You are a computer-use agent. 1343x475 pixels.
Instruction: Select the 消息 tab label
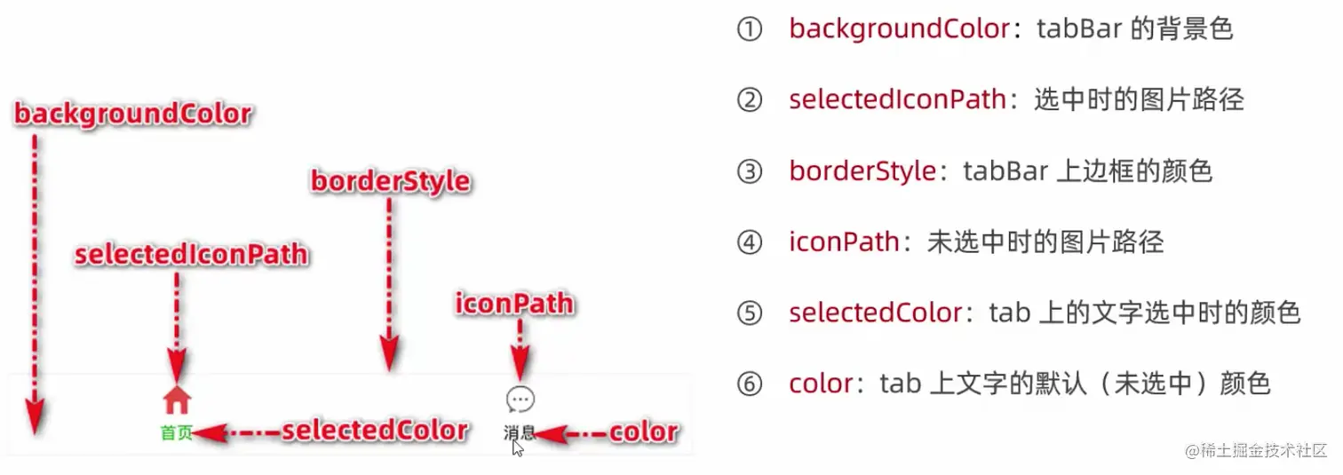tap(519, 433)
